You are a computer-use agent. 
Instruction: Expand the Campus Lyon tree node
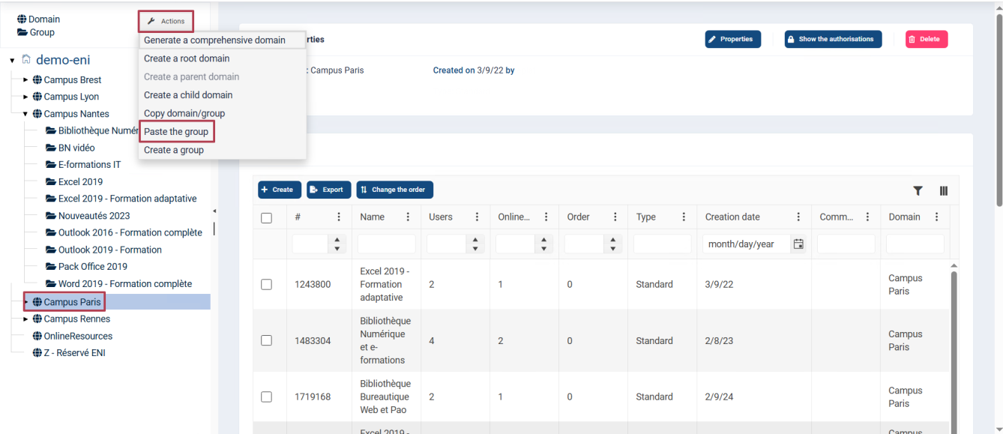(25, 97)
